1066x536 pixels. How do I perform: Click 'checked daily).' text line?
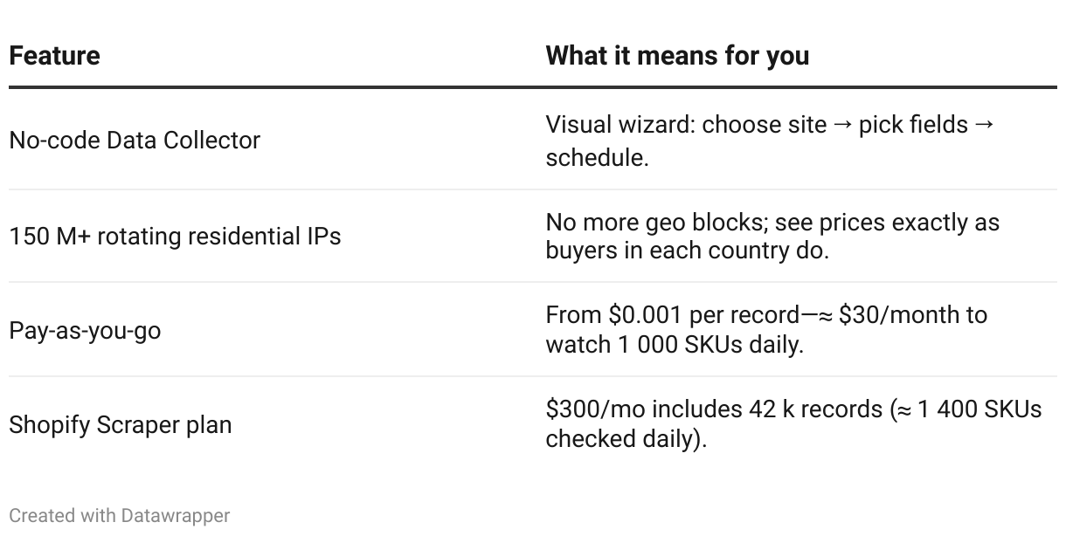point(626,439)
